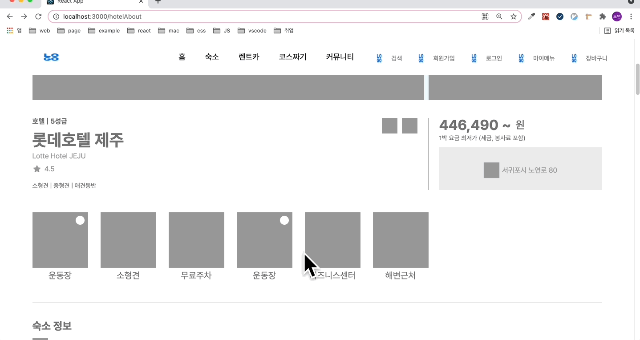
Task: Open the zoom magnifier icon in address bar
Action: click(499, 16)
